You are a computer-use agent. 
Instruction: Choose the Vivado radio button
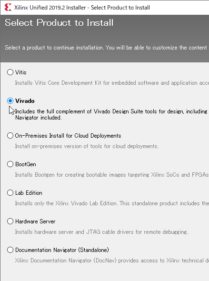10,100
